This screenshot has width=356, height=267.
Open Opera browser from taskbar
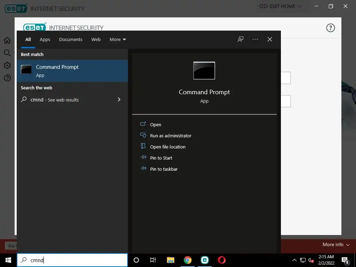[x=221, y=260]
